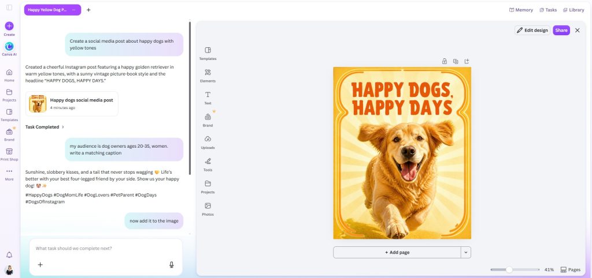Click the 'Created a cheerful Instagram post' reply text
The width and height of the screenshot is (592, 278).
pos(99,74)
